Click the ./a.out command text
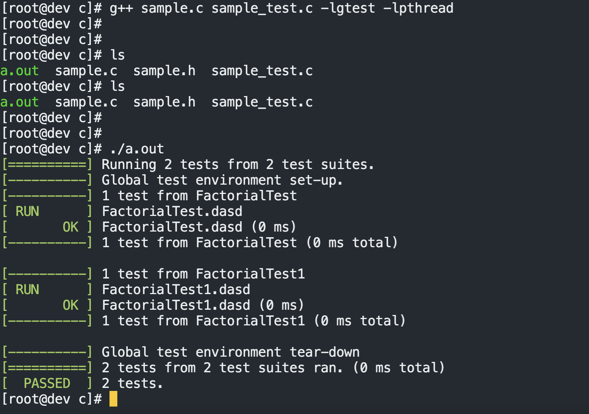Viewport: 589px width, 414px height. [137, 149]
